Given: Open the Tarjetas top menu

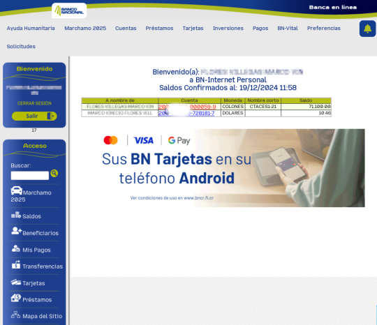Looking at the screenshot, I should pyautogui.click(x=193, y=28).
